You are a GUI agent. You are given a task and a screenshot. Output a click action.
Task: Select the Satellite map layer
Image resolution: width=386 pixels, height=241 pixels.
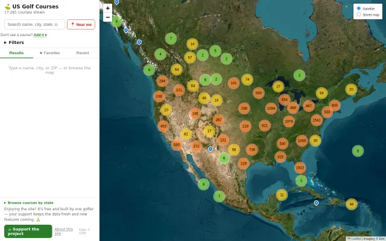[359, 8]
